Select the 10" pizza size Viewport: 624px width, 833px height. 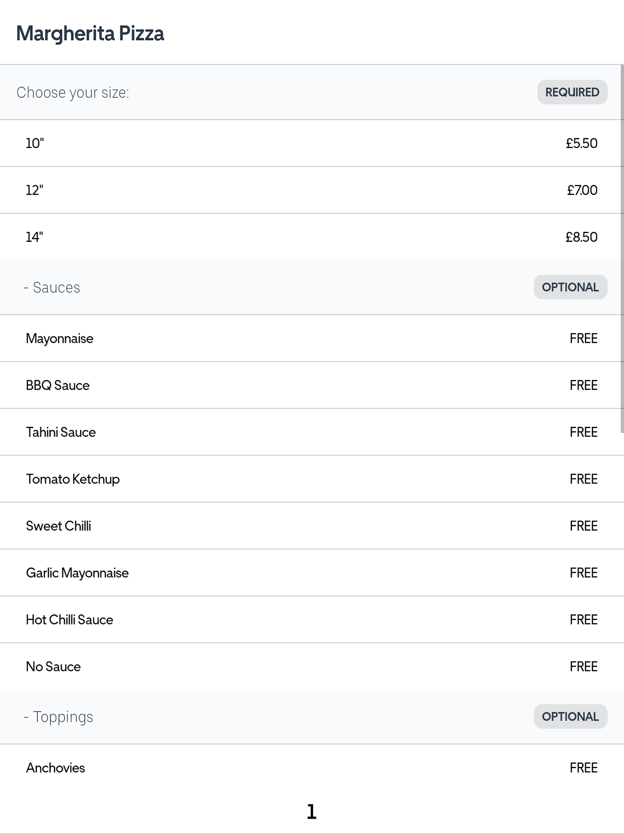[x=312, y=143]
